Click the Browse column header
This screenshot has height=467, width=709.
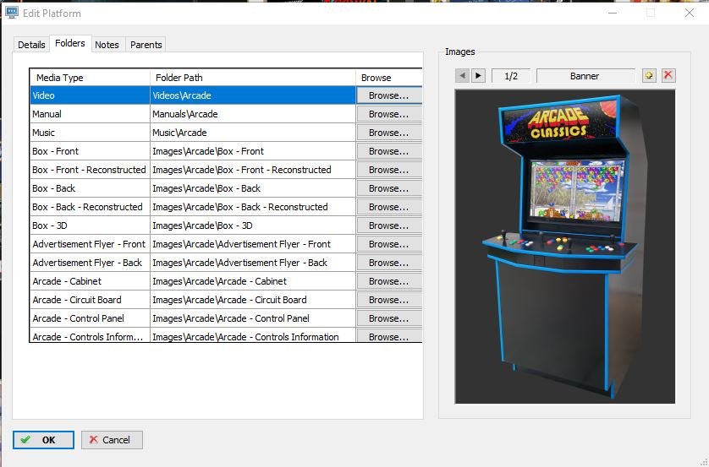pos(389,78)
